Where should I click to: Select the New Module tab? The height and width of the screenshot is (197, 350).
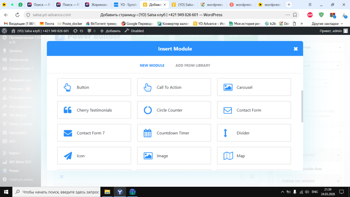click(x=152, y=65)
